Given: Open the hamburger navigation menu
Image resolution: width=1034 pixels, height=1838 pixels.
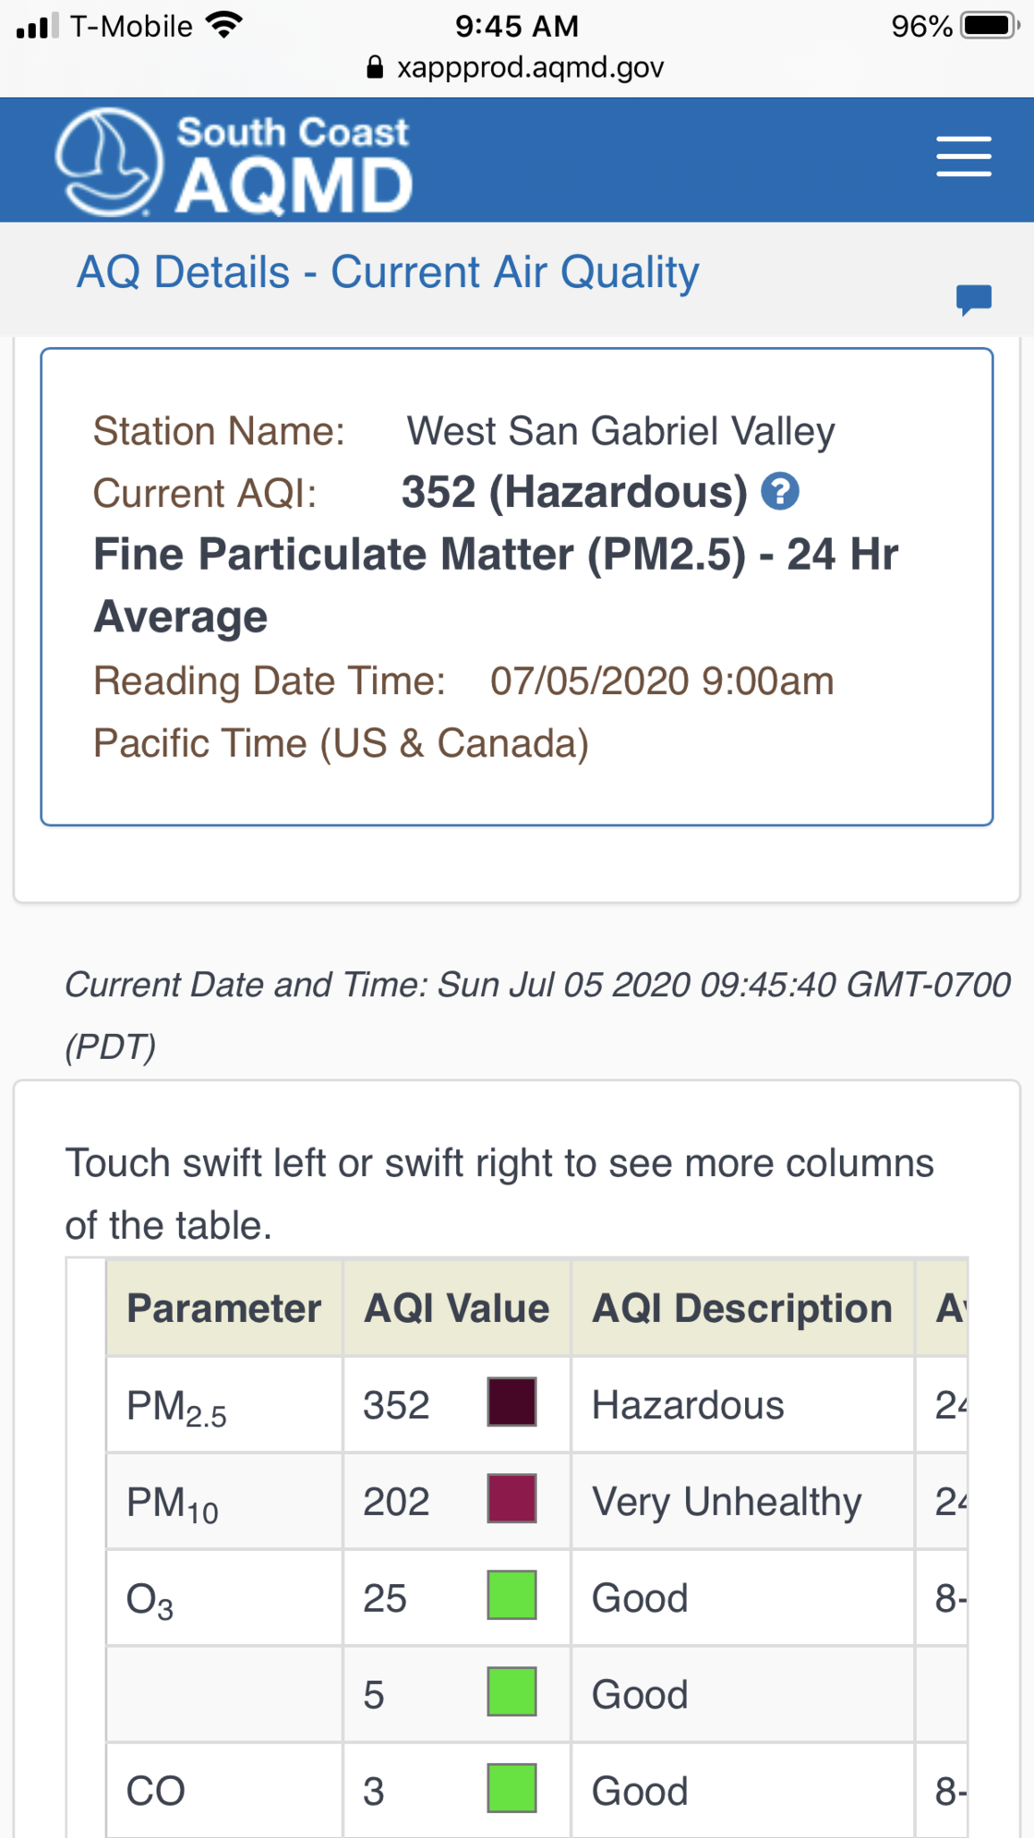Looking at the screenshot, I should tap(964, 156).
